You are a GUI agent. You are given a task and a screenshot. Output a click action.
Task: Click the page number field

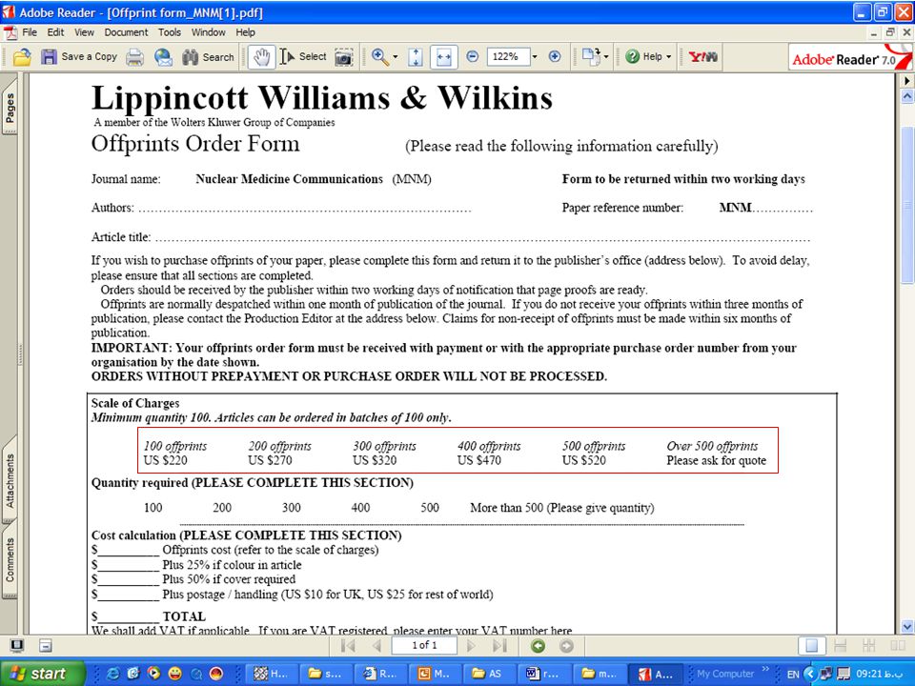(x=424, y=645)
